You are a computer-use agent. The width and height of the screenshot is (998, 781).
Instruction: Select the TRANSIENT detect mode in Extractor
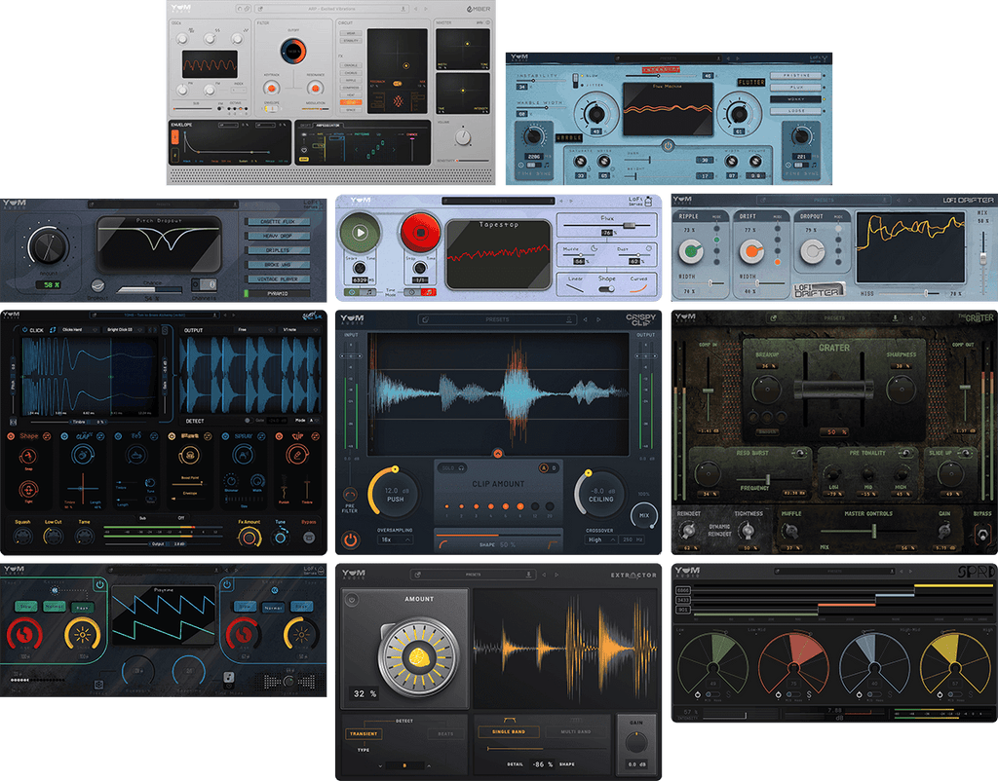(x=364, y=733)
